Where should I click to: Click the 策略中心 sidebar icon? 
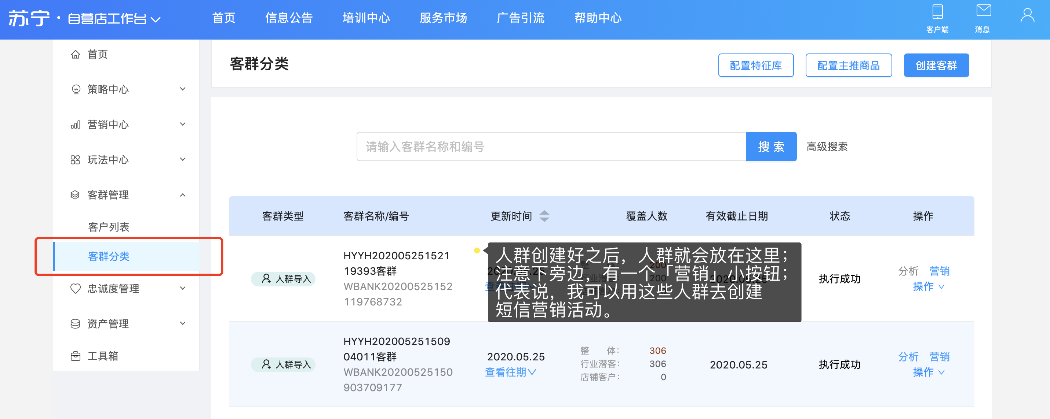[x=76, y=89]
